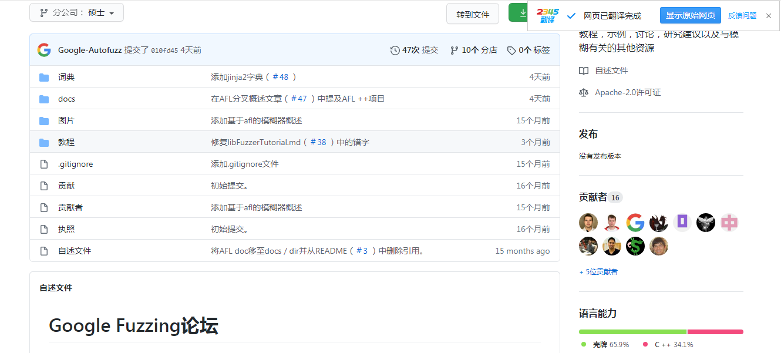Open the pink 中 contributor avatar

pos(729,223)
